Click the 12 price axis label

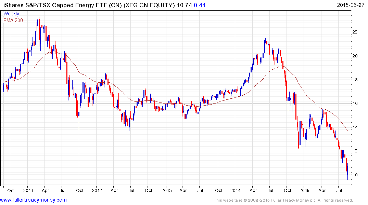pyautogui.click(x=355, y=151)
